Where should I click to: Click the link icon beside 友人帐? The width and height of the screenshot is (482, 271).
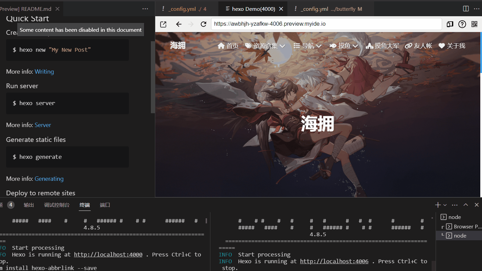coord(409,46)
